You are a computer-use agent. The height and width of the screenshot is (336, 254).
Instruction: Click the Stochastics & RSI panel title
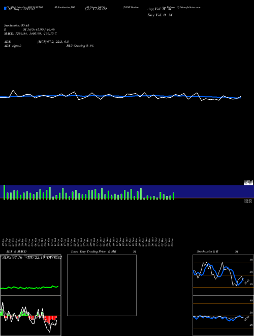[x=217, y=251]
